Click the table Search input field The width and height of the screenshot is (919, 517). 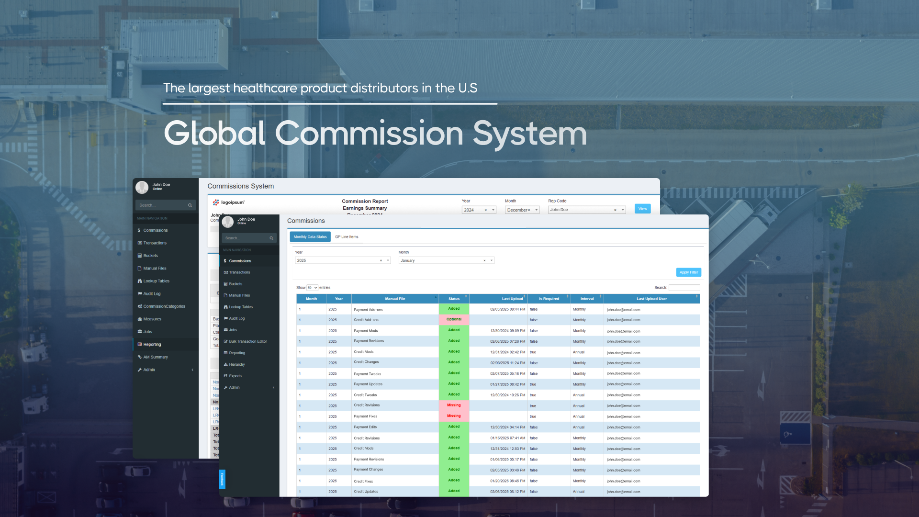point(684,288)
